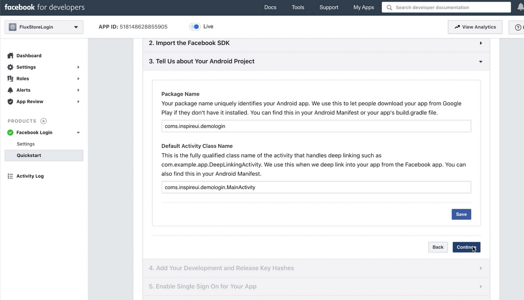
Task: Click the Continue button
Action: pos(466,247)
